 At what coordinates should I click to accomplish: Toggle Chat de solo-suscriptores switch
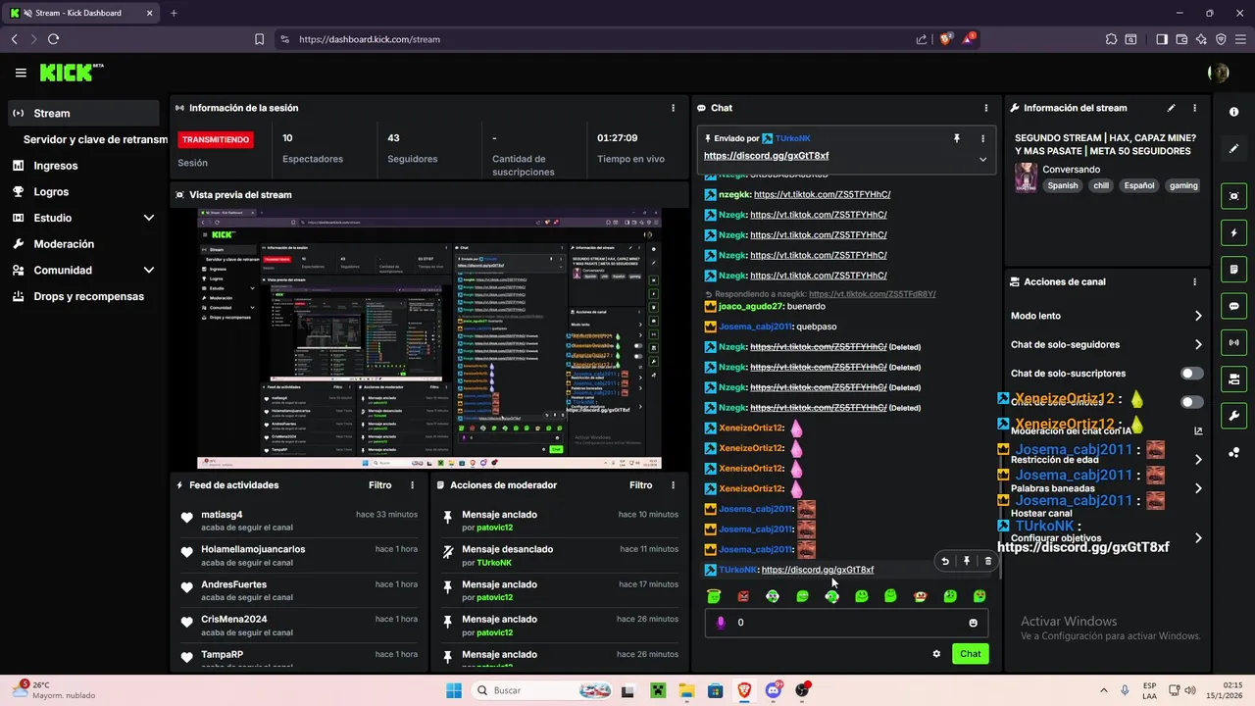1191,374
